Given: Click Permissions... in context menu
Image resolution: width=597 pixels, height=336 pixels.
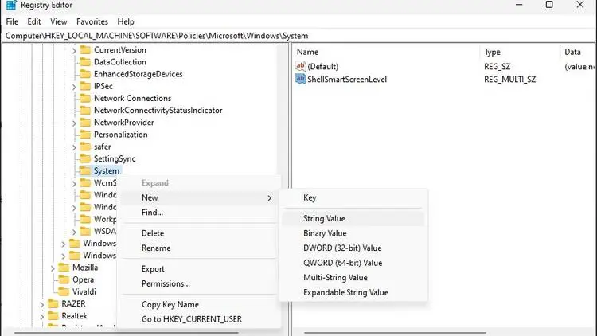Looking at the screenshot, I should pos(166,283).
